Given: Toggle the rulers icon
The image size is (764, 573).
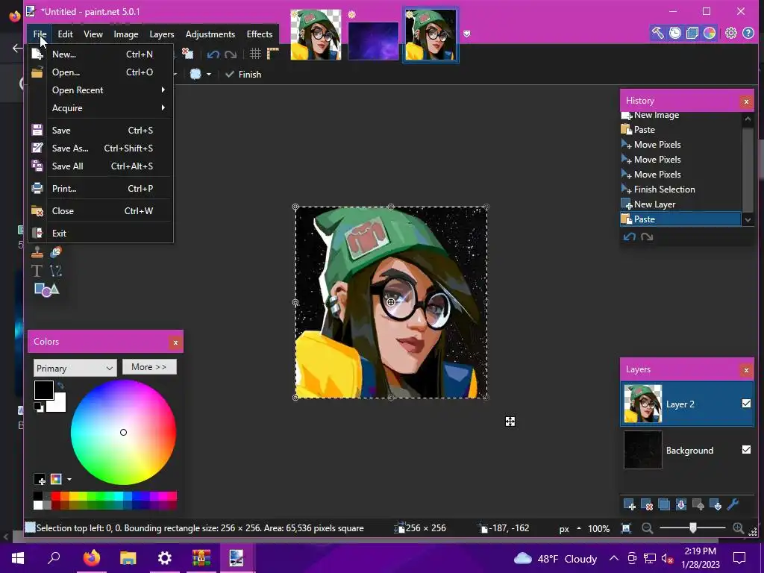Looking at the screenshot, I should coord(273,54).
